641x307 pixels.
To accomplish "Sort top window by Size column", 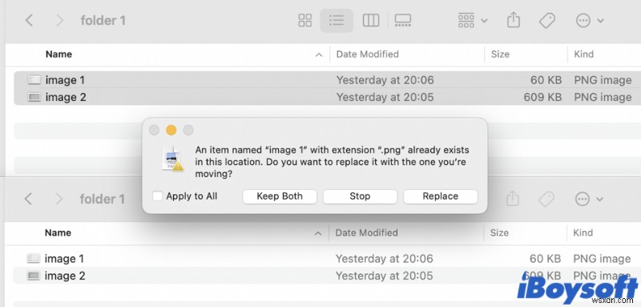I will pos(500,54).
